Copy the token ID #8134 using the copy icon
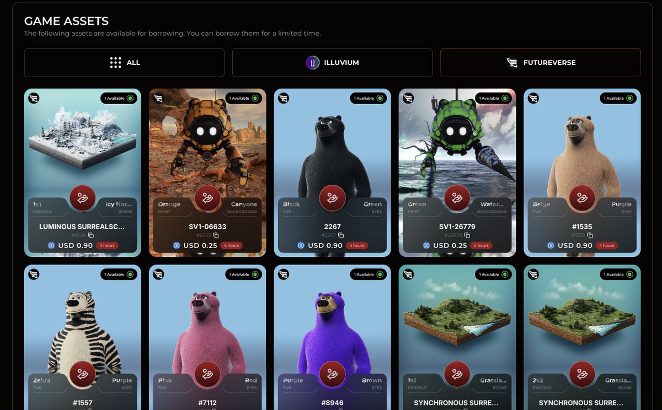 click(x=92, y=234)
